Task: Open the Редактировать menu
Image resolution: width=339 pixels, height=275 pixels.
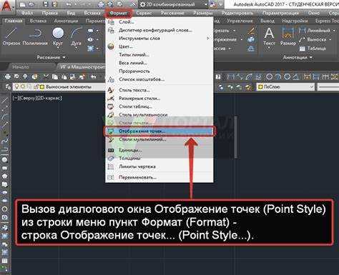Action: (x=237, y=14)
